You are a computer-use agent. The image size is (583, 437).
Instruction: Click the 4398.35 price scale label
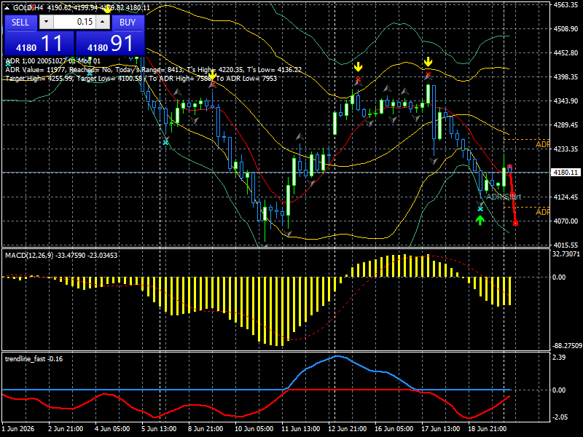566,77
